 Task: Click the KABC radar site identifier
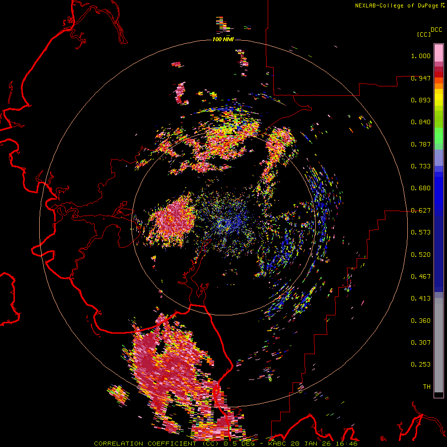tap(277, 444)
